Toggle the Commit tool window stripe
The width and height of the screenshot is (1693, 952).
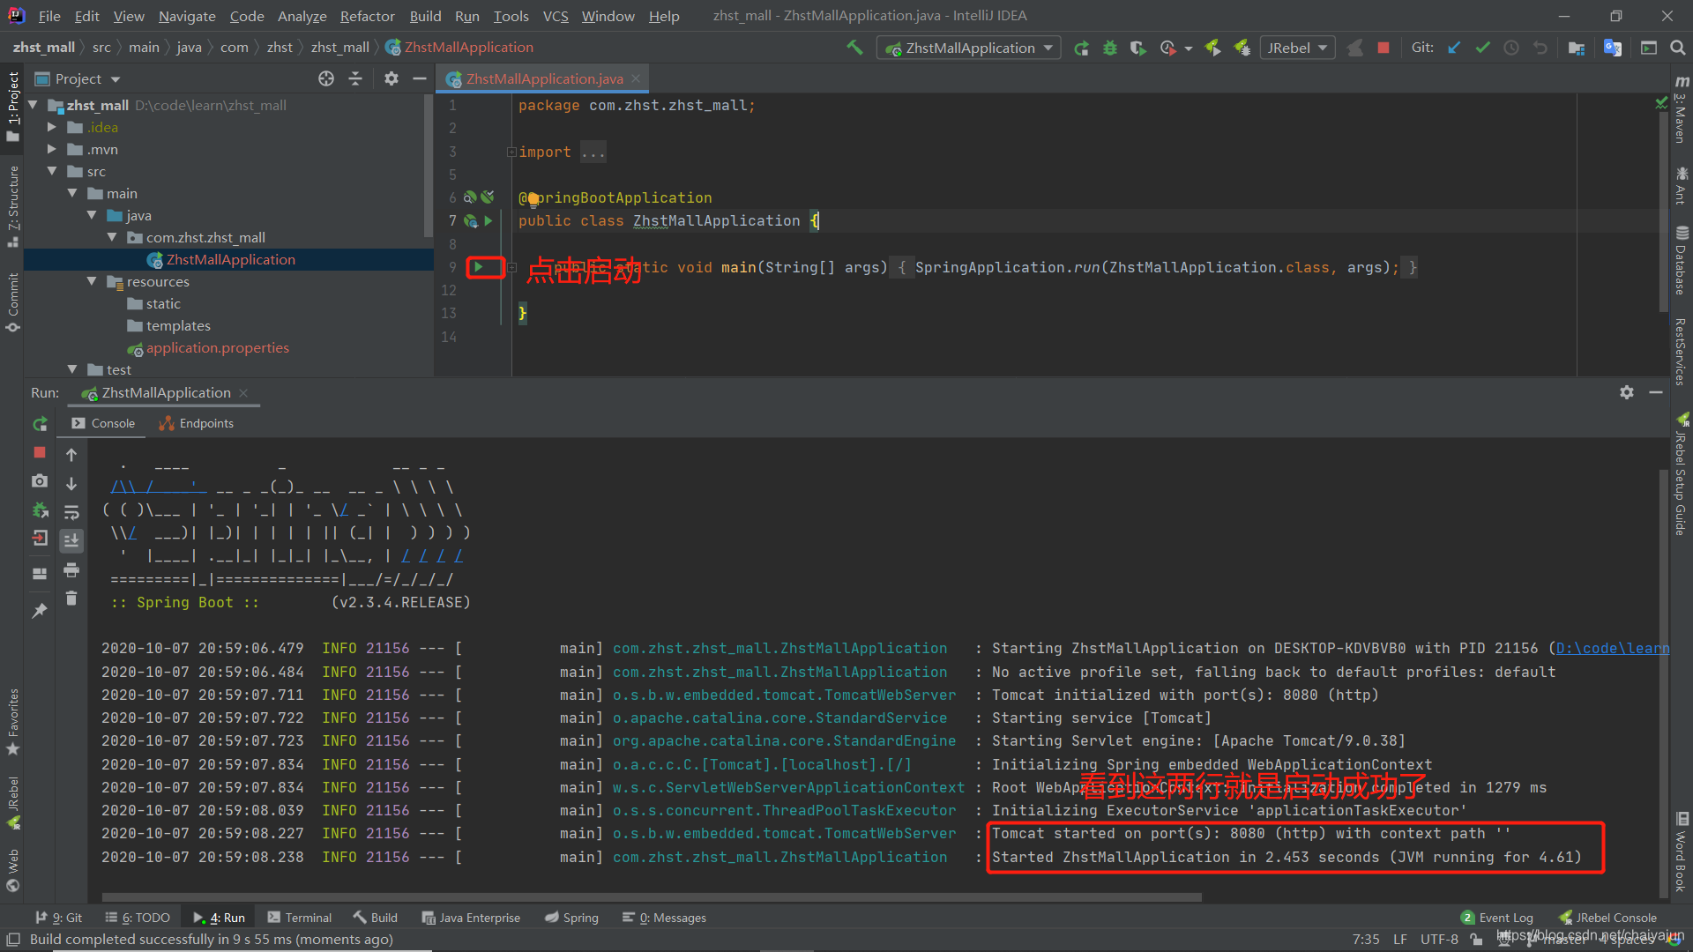12,301
